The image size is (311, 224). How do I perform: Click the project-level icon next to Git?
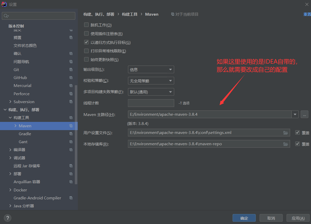[71, 70]
